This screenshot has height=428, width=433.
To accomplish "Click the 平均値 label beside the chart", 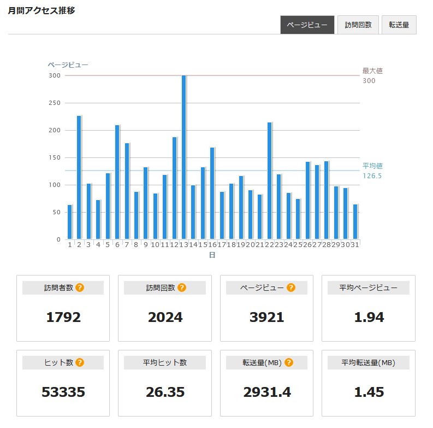I will pos(372,166).
